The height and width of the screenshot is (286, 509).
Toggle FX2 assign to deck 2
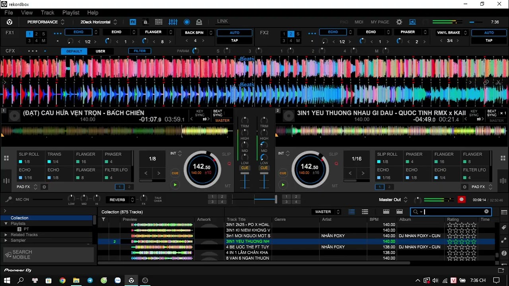(x=291, y=34)
